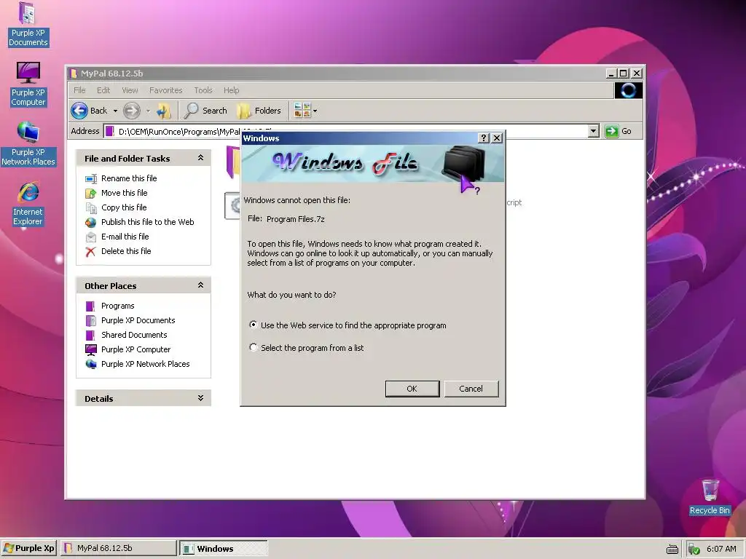This screenshot has width=746, height=559.
Task: Open the Tools menu
Action: click(203, 90)
